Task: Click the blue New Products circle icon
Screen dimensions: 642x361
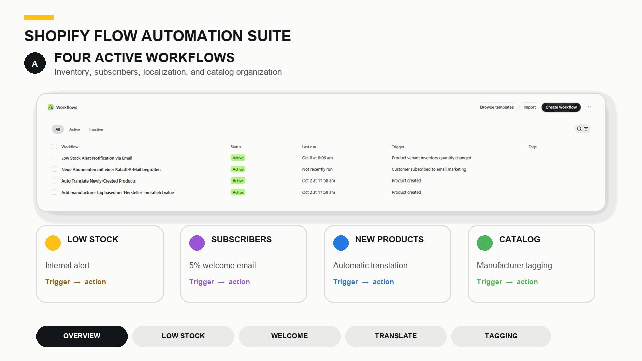Action: pos(341,243)
